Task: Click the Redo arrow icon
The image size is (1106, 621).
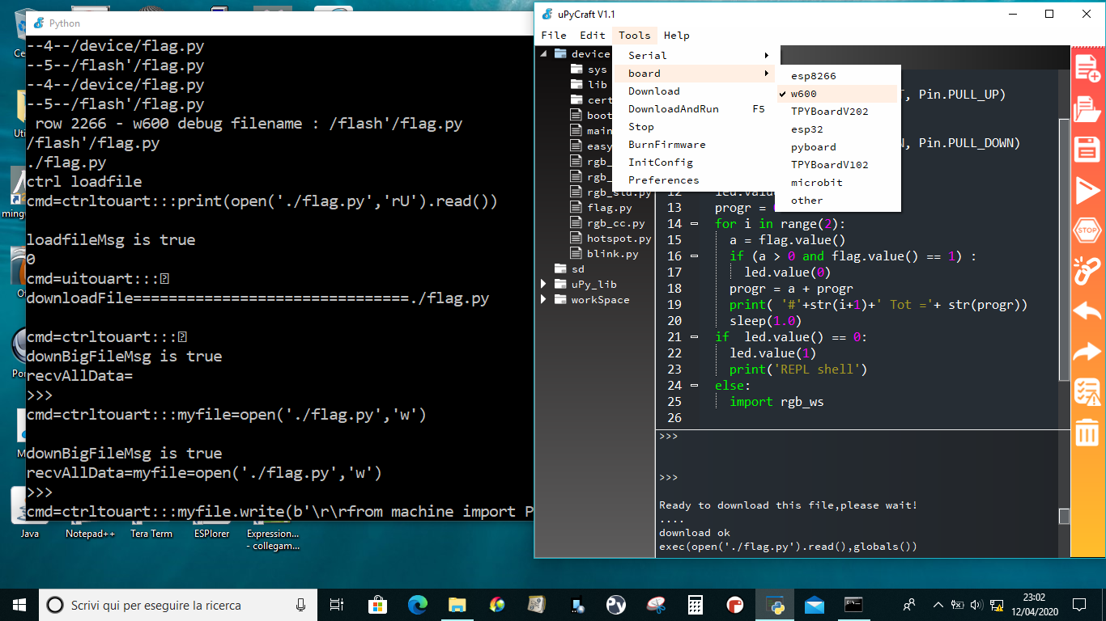Action: (x=1087, y=352)
